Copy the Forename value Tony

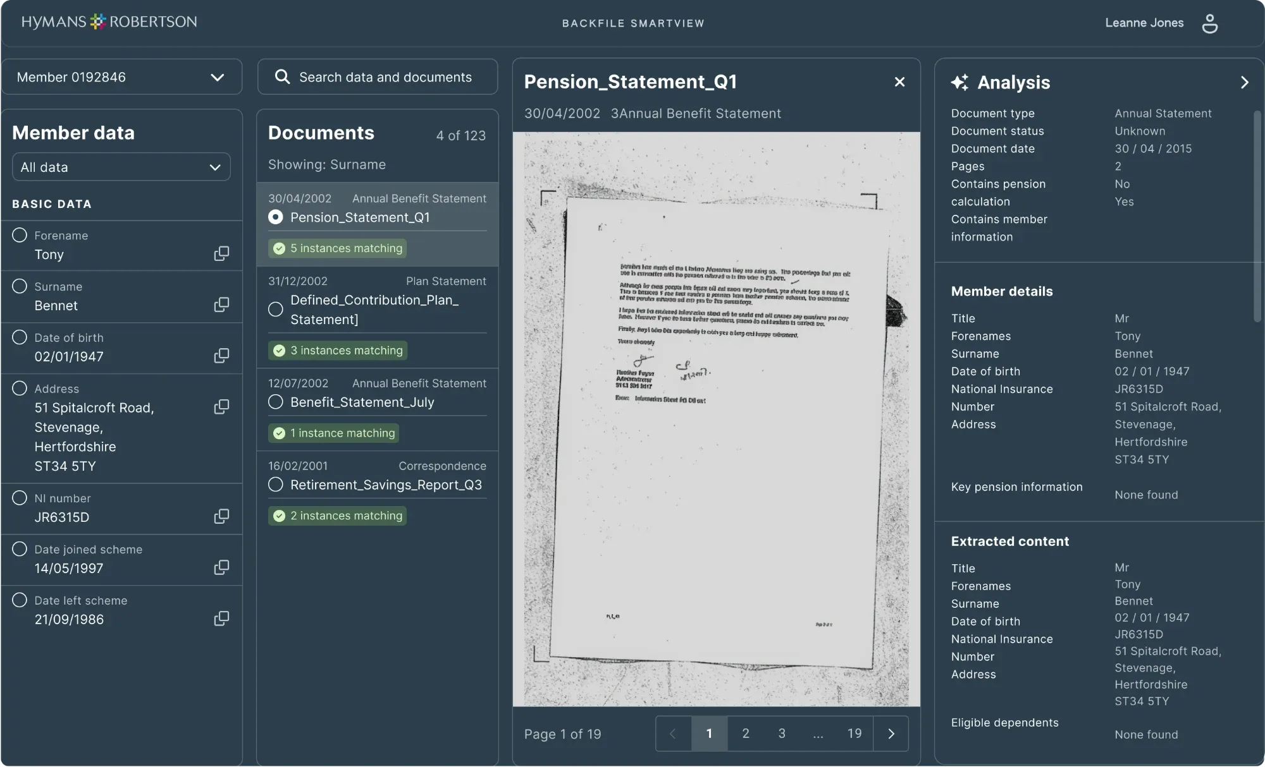221,253
